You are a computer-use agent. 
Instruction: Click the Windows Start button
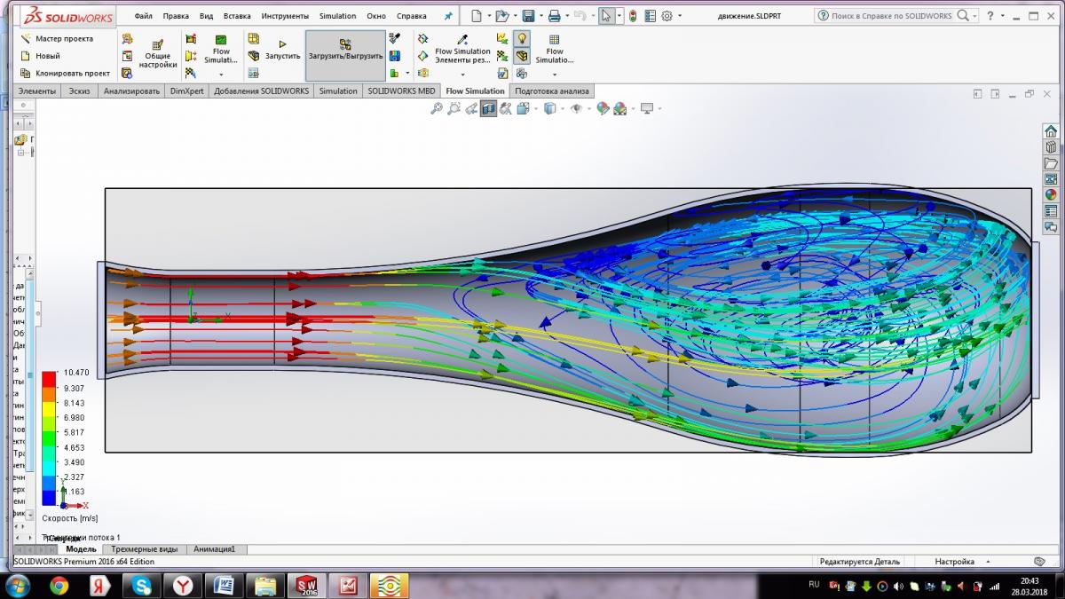18,586
